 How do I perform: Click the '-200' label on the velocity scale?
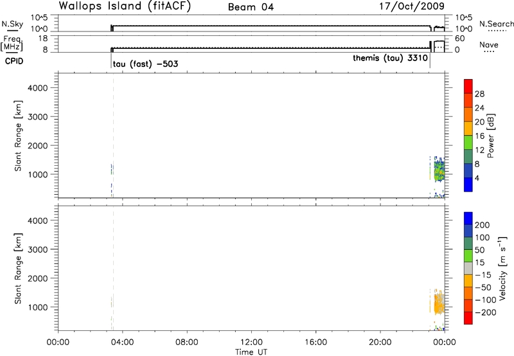point(484,312)
